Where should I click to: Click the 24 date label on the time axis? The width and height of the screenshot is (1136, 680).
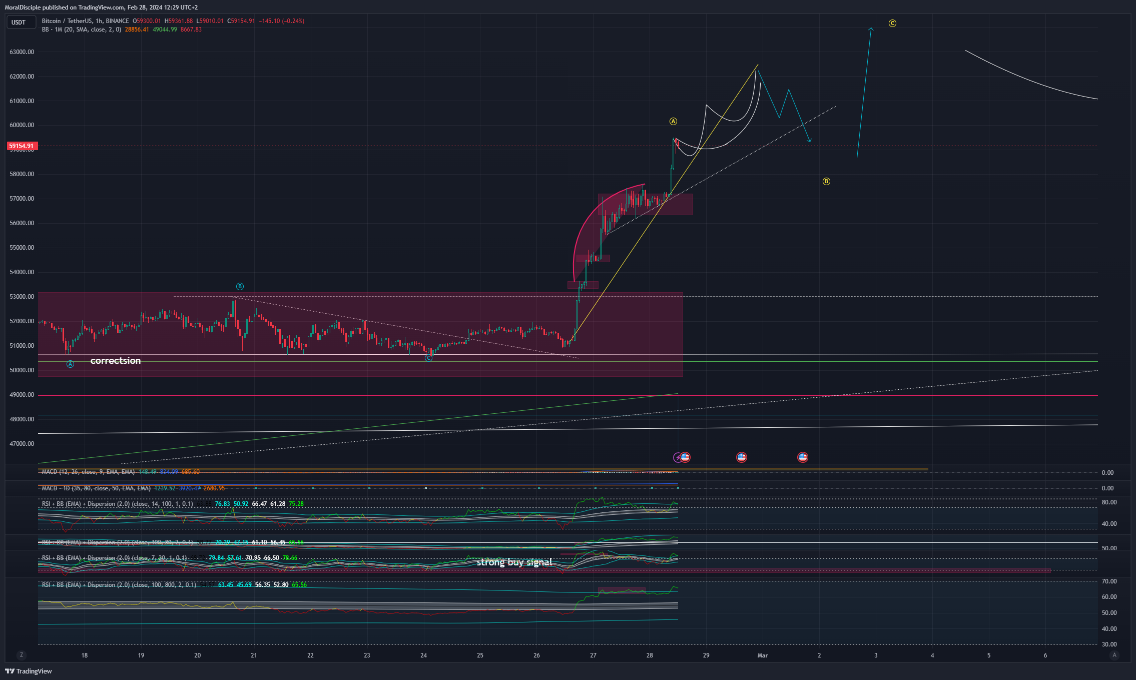coord(424,655)
